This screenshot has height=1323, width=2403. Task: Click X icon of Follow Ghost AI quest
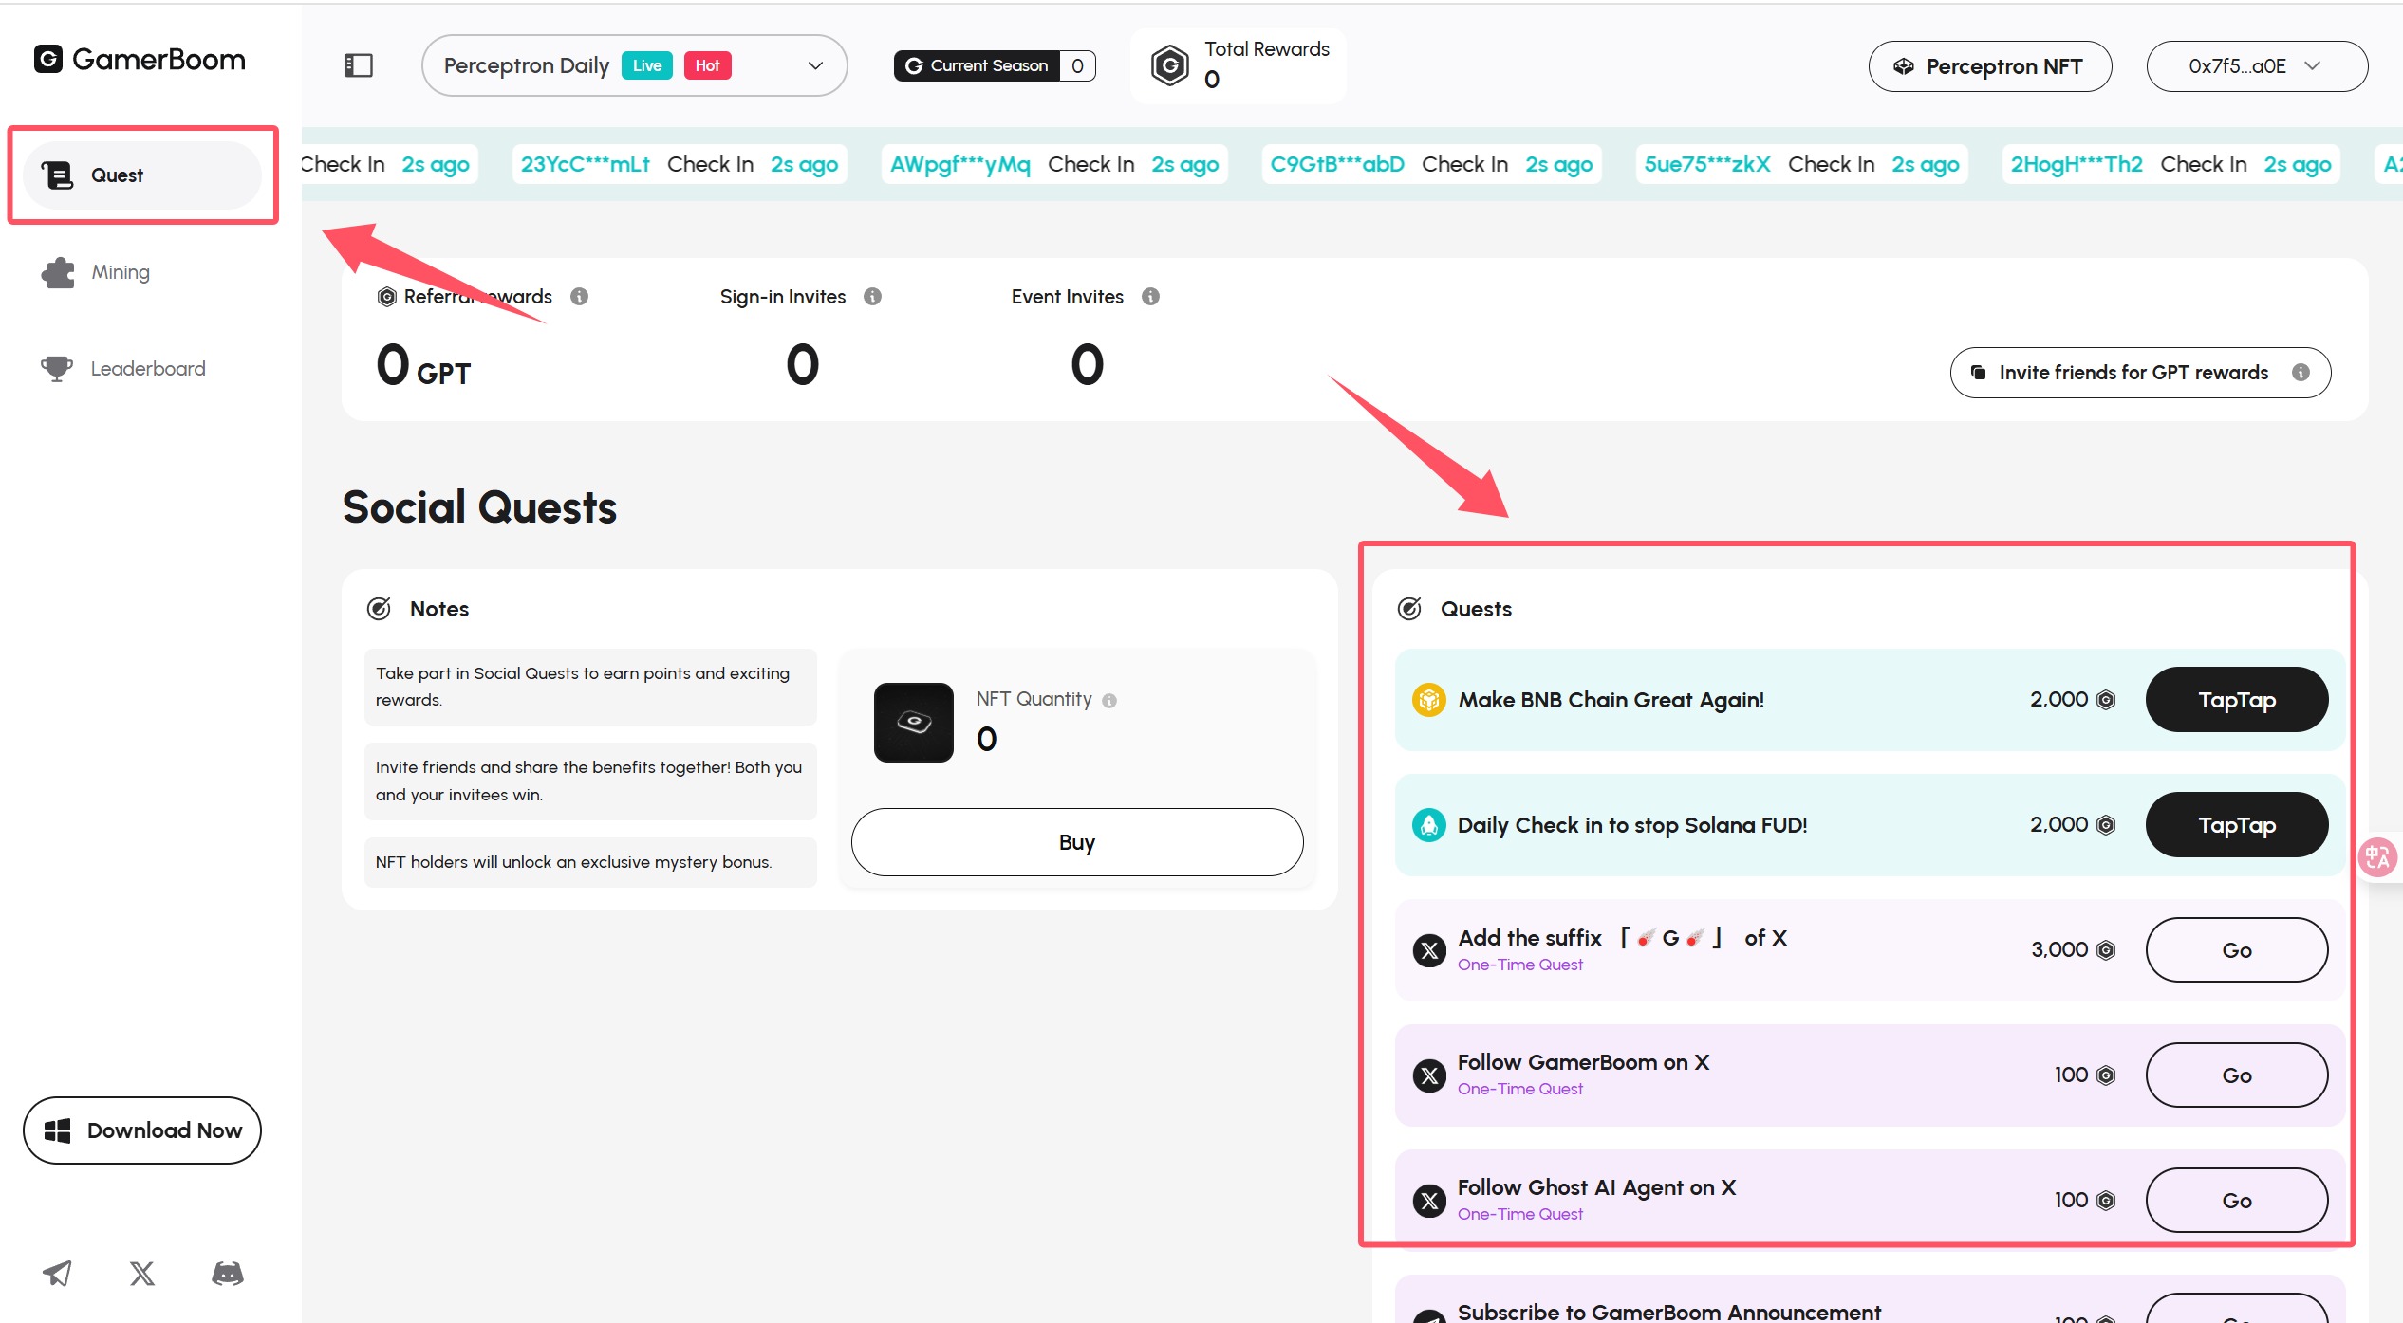click(1428, 1201)
